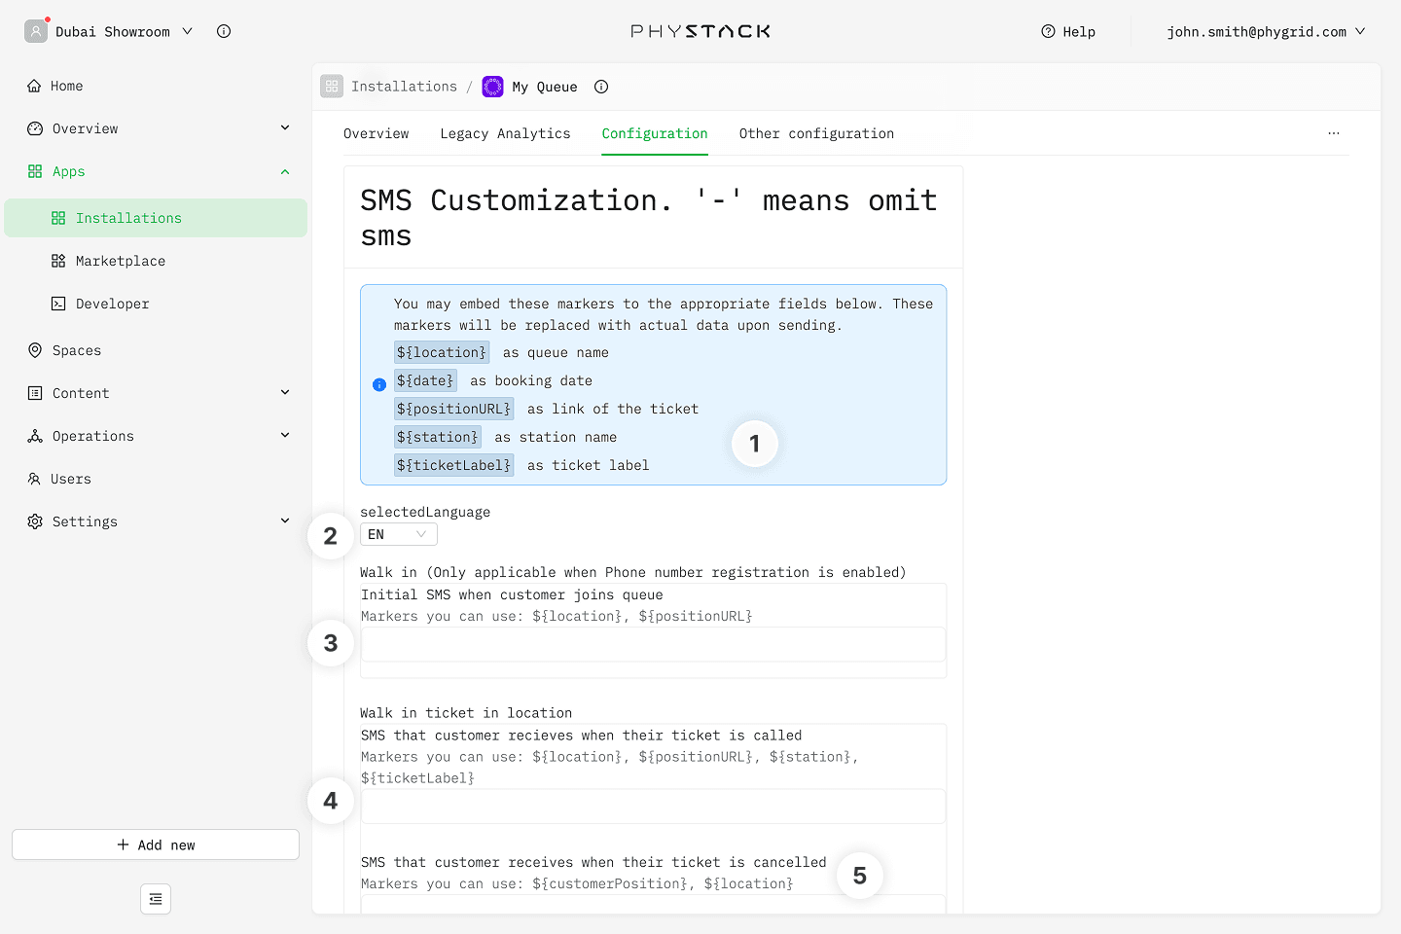Go to Spaces in the sidebar
This screenshot has width=1401, height=934.
coord(76,350)
